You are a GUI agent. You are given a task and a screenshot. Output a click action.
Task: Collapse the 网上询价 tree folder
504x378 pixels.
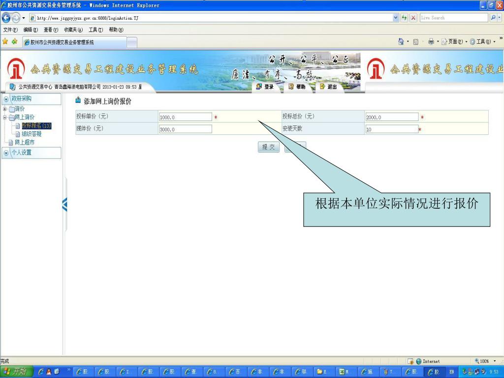click(5, 117)
